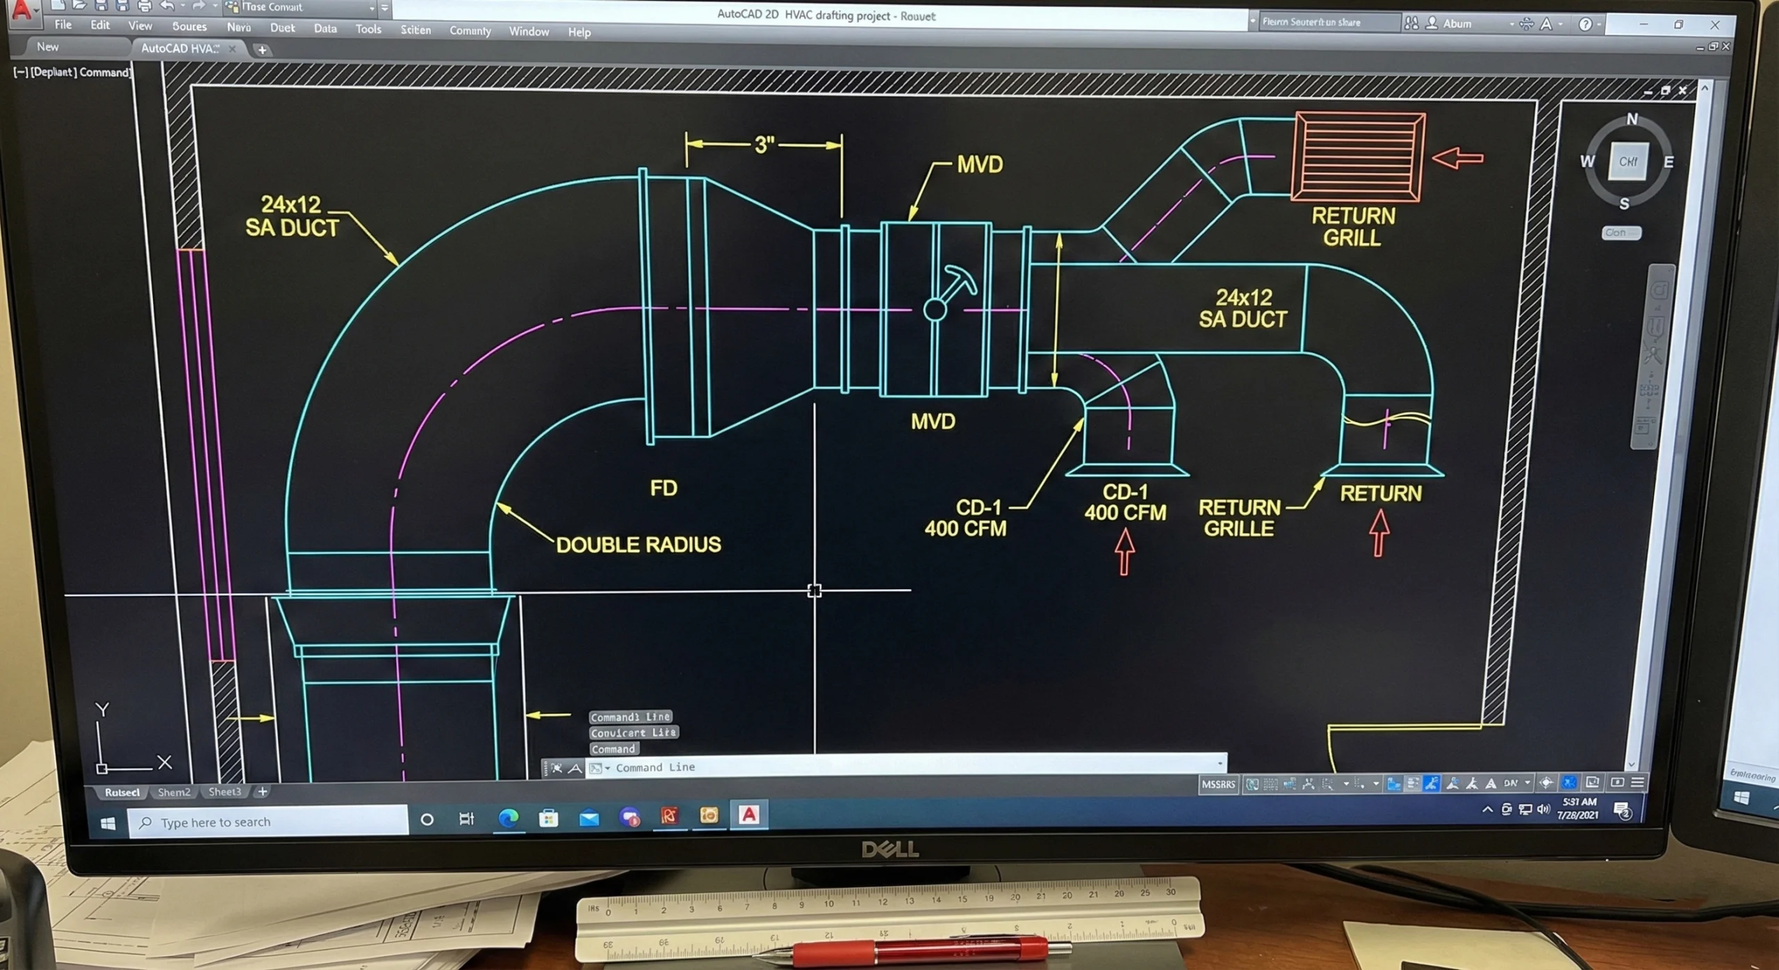The height and width of the screenshot is (970, 1779).
Task: Toggle the highlighted blue object snap tracking button
Action: (1432, 784)
